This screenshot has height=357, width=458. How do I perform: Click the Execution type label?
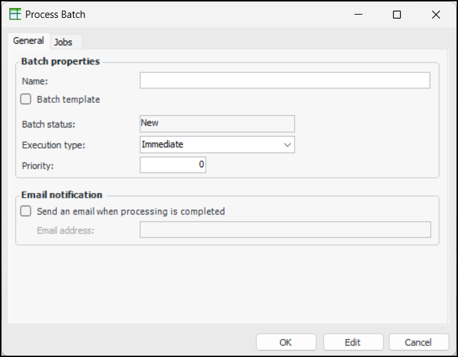click(54, 145)
